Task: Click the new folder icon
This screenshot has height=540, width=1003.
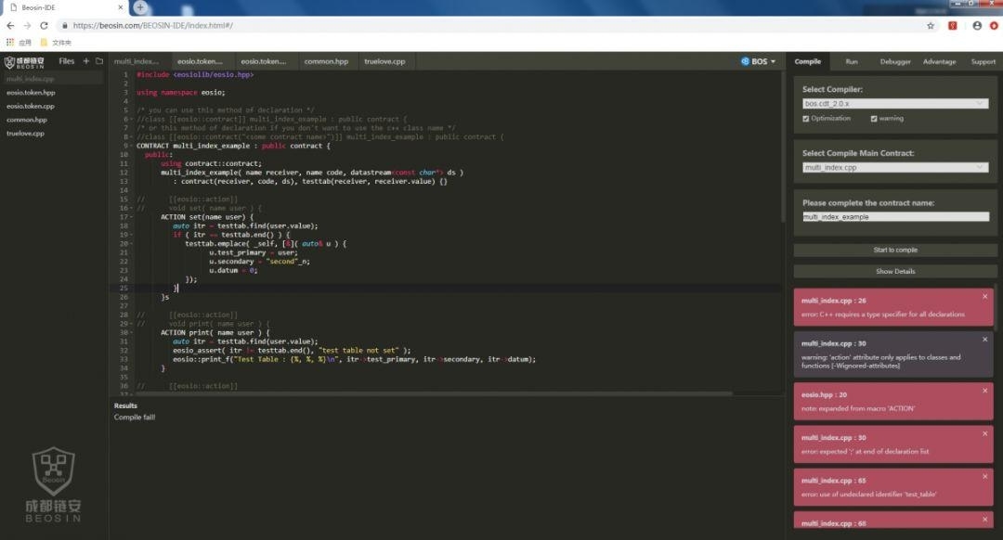Action: pos(99,61)
